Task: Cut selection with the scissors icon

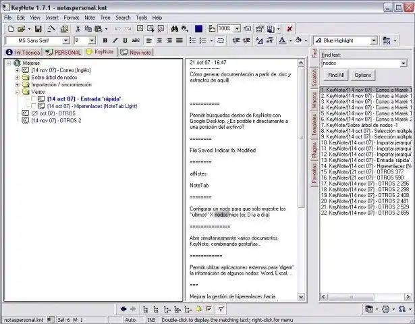Action: 78,28
